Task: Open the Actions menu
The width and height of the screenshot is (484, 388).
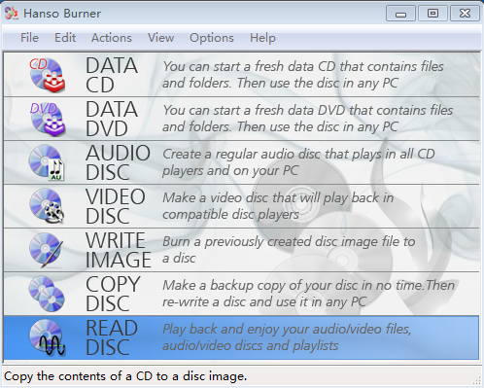Action: point(112,38)
